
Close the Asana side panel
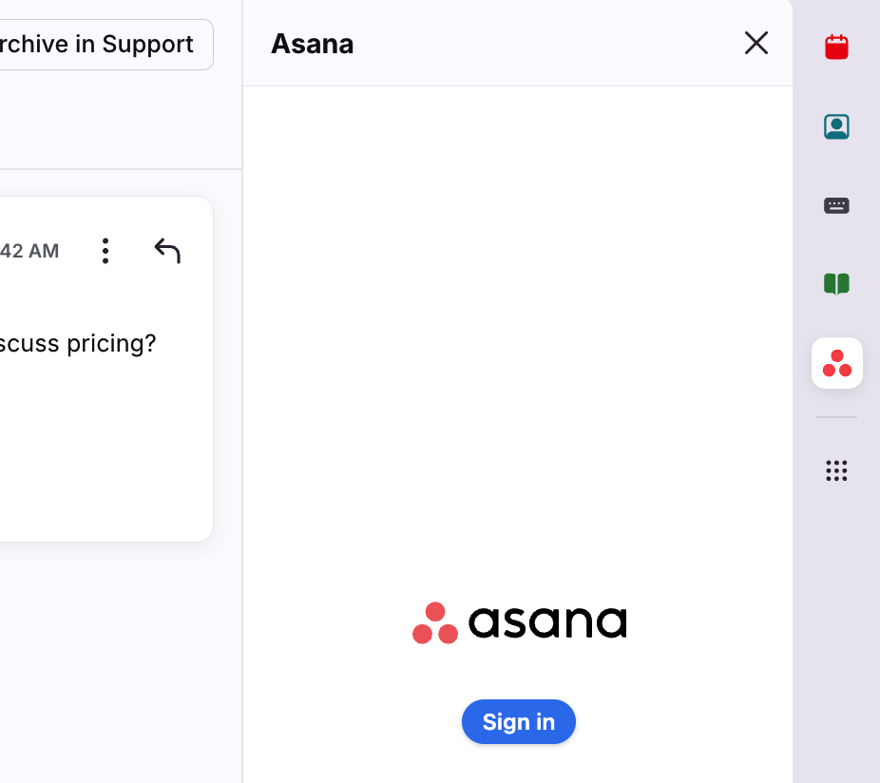click(x=756, y=43)
